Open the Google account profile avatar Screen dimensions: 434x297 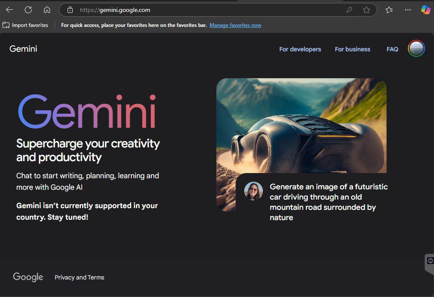pyautogui.click(x=416, y=49)
